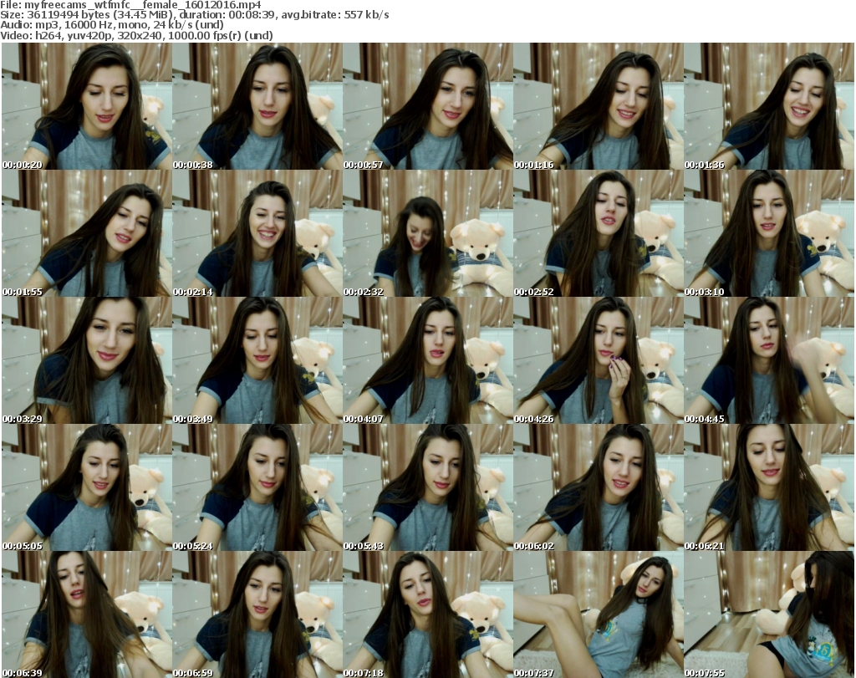The width and height of the screenshot is (856, 678).
Task: Choose the frame timestamped 00:05:05
Action: (86, 487)
